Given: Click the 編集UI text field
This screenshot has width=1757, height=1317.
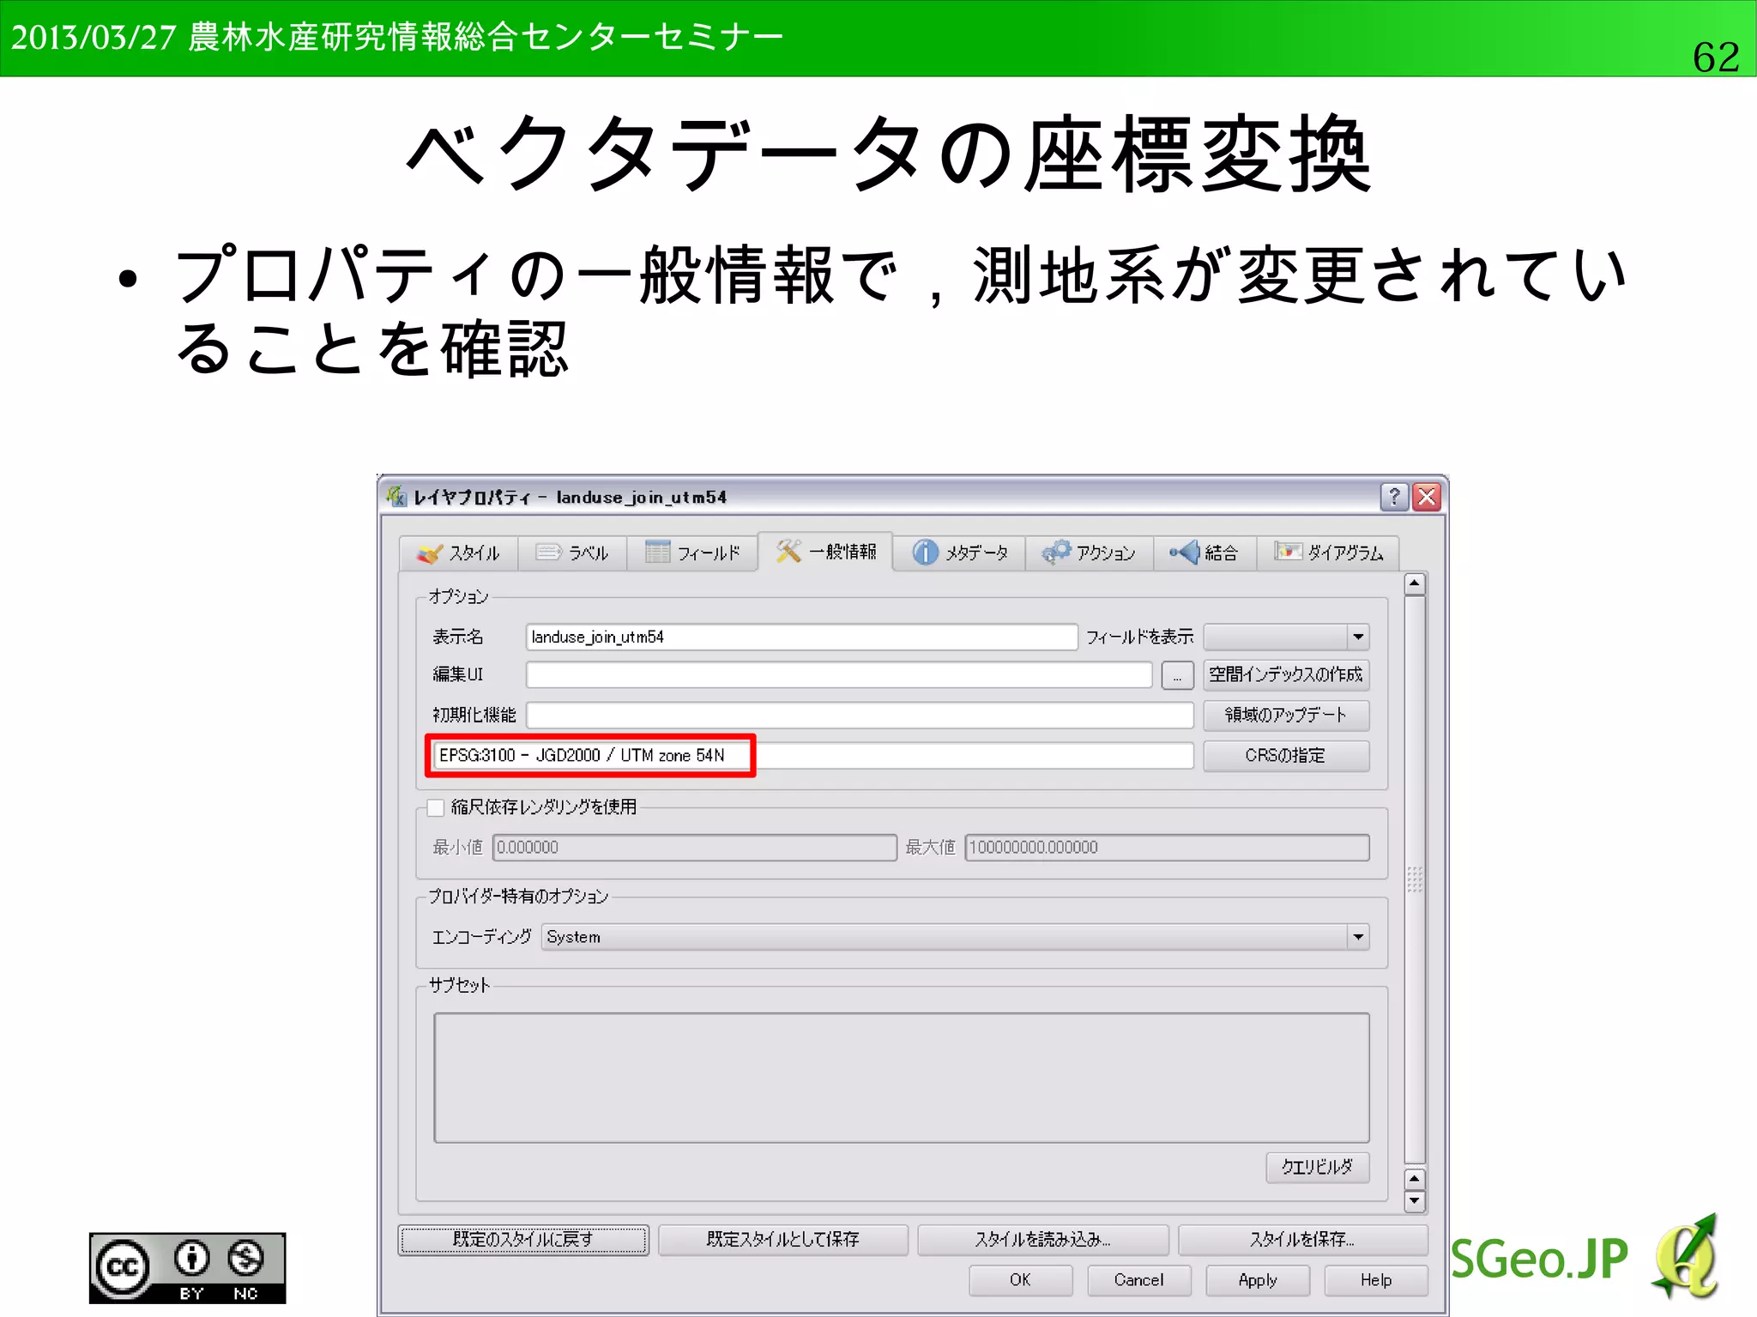Looking at the screenshot, I should pyautogui.click(x=839, y=675).
